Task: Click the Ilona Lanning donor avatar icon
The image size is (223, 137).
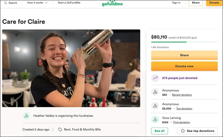Action: [155, 120]
